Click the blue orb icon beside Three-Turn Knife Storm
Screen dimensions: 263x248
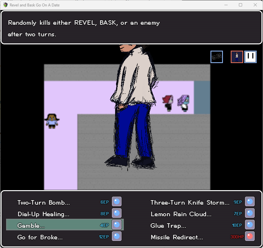[x=250, y=202]
